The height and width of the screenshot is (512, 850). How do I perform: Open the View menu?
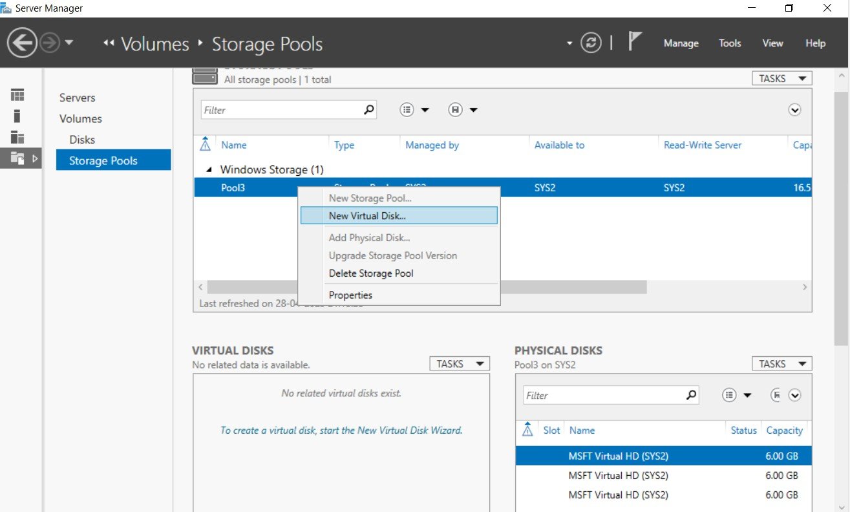[x=772, y=43]
